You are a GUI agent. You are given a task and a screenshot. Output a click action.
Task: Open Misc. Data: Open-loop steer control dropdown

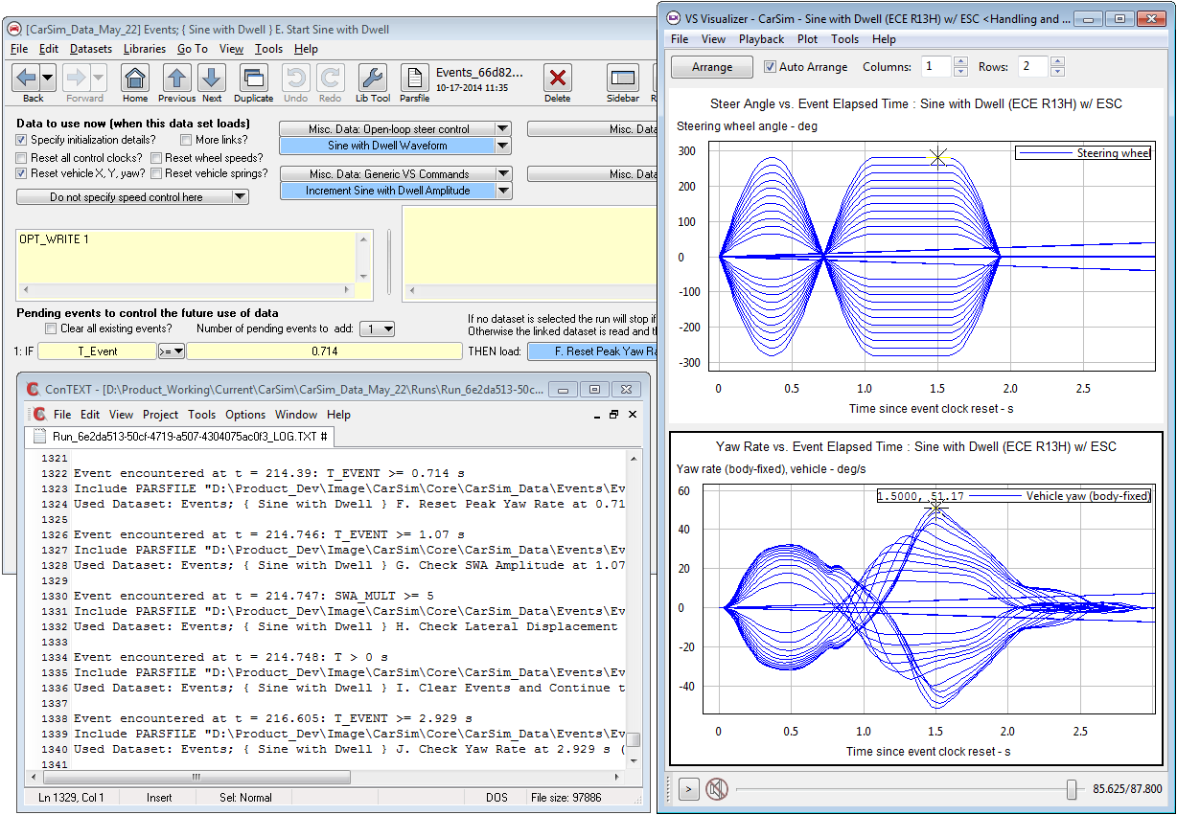click(x=502, y=129)
